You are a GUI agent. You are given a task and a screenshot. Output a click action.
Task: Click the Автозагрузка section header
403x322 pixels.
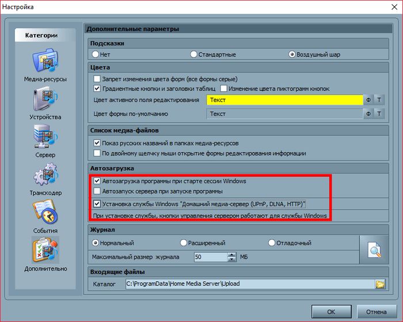[x=238, y=168]
